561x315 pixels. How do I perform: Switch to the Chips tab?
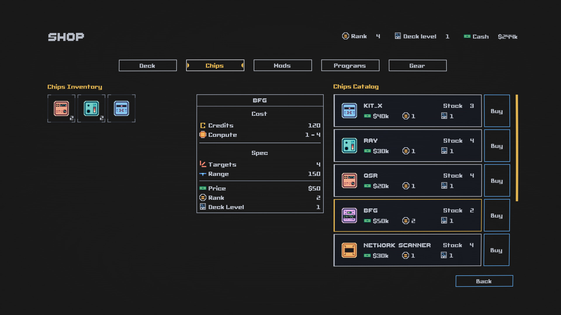[x=215, y=66]
